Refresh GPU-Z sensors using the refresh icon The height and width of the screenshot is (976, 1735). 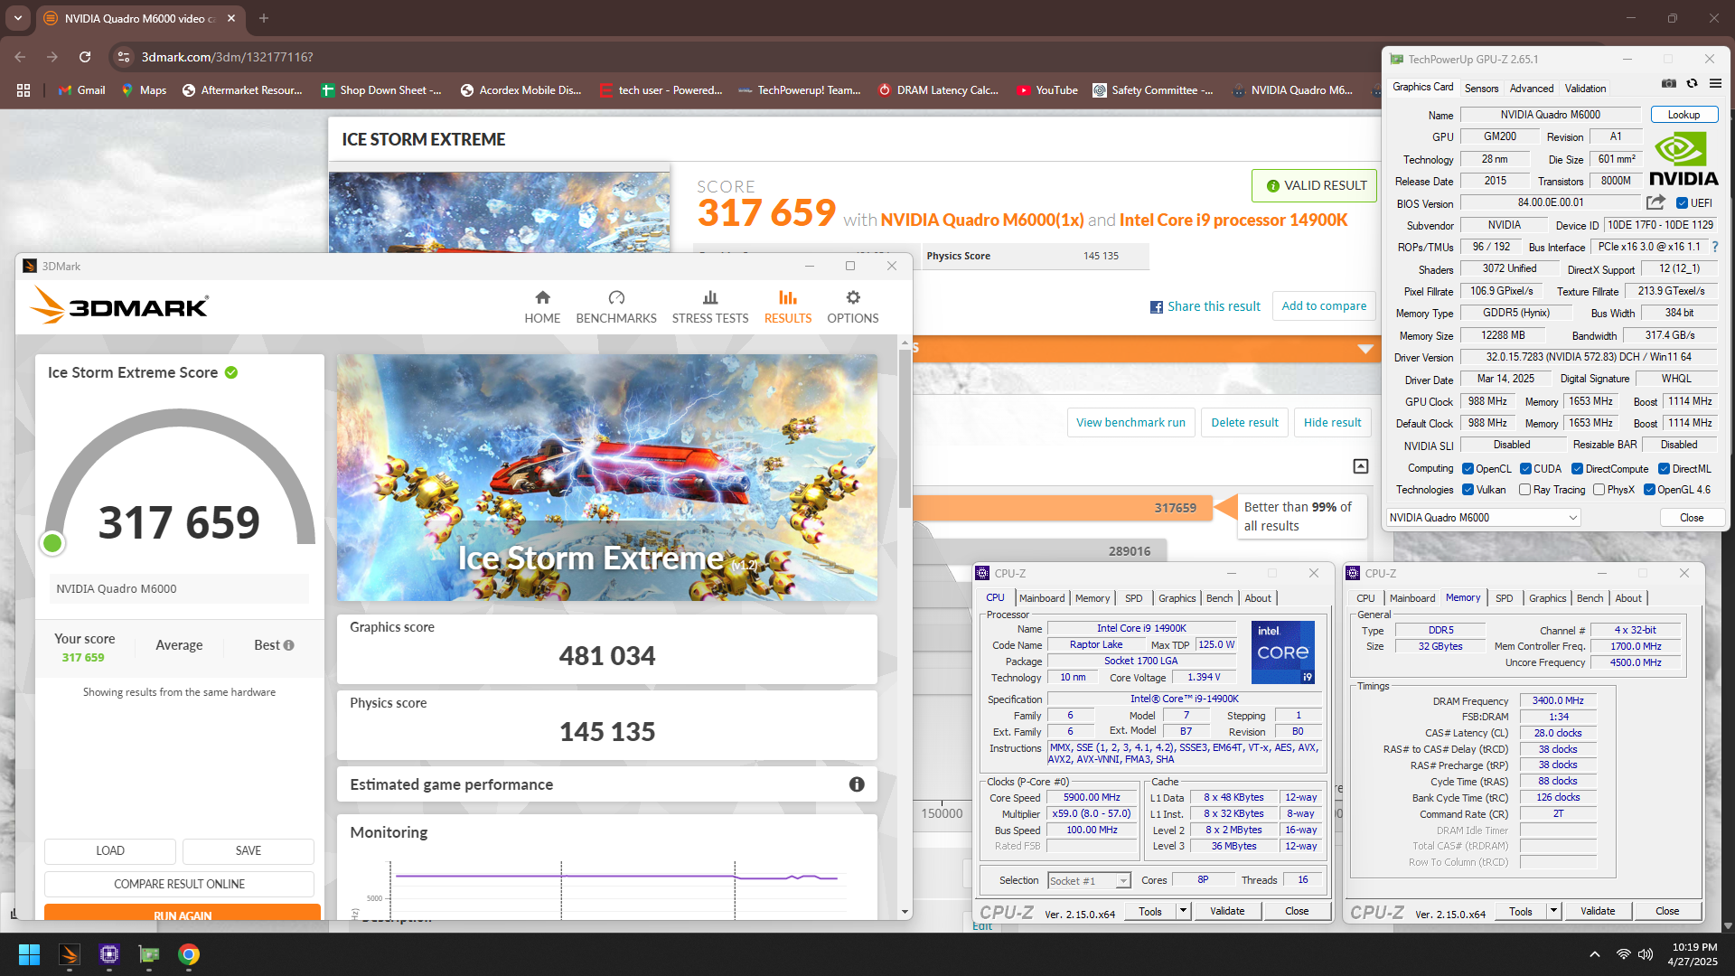coord(1692,83)
